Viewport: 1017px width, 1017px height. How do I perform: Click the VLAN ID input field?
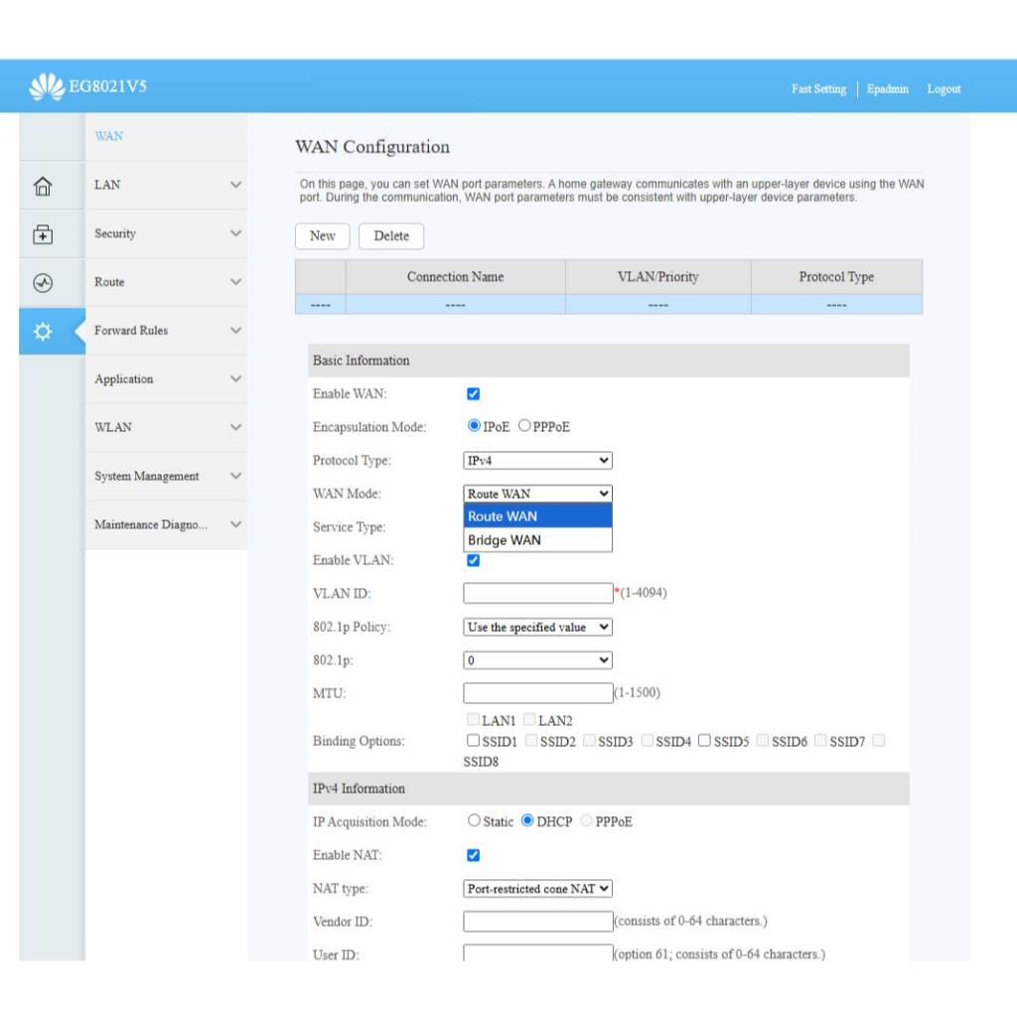pyautogui.click(x=537, y=593)
